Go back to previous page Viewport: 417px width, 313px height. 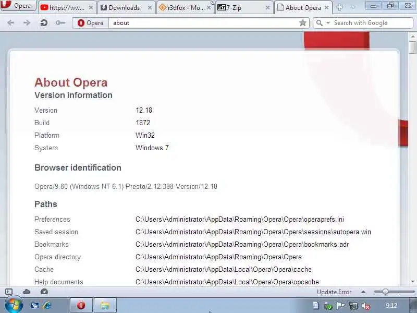click(10, 23)
